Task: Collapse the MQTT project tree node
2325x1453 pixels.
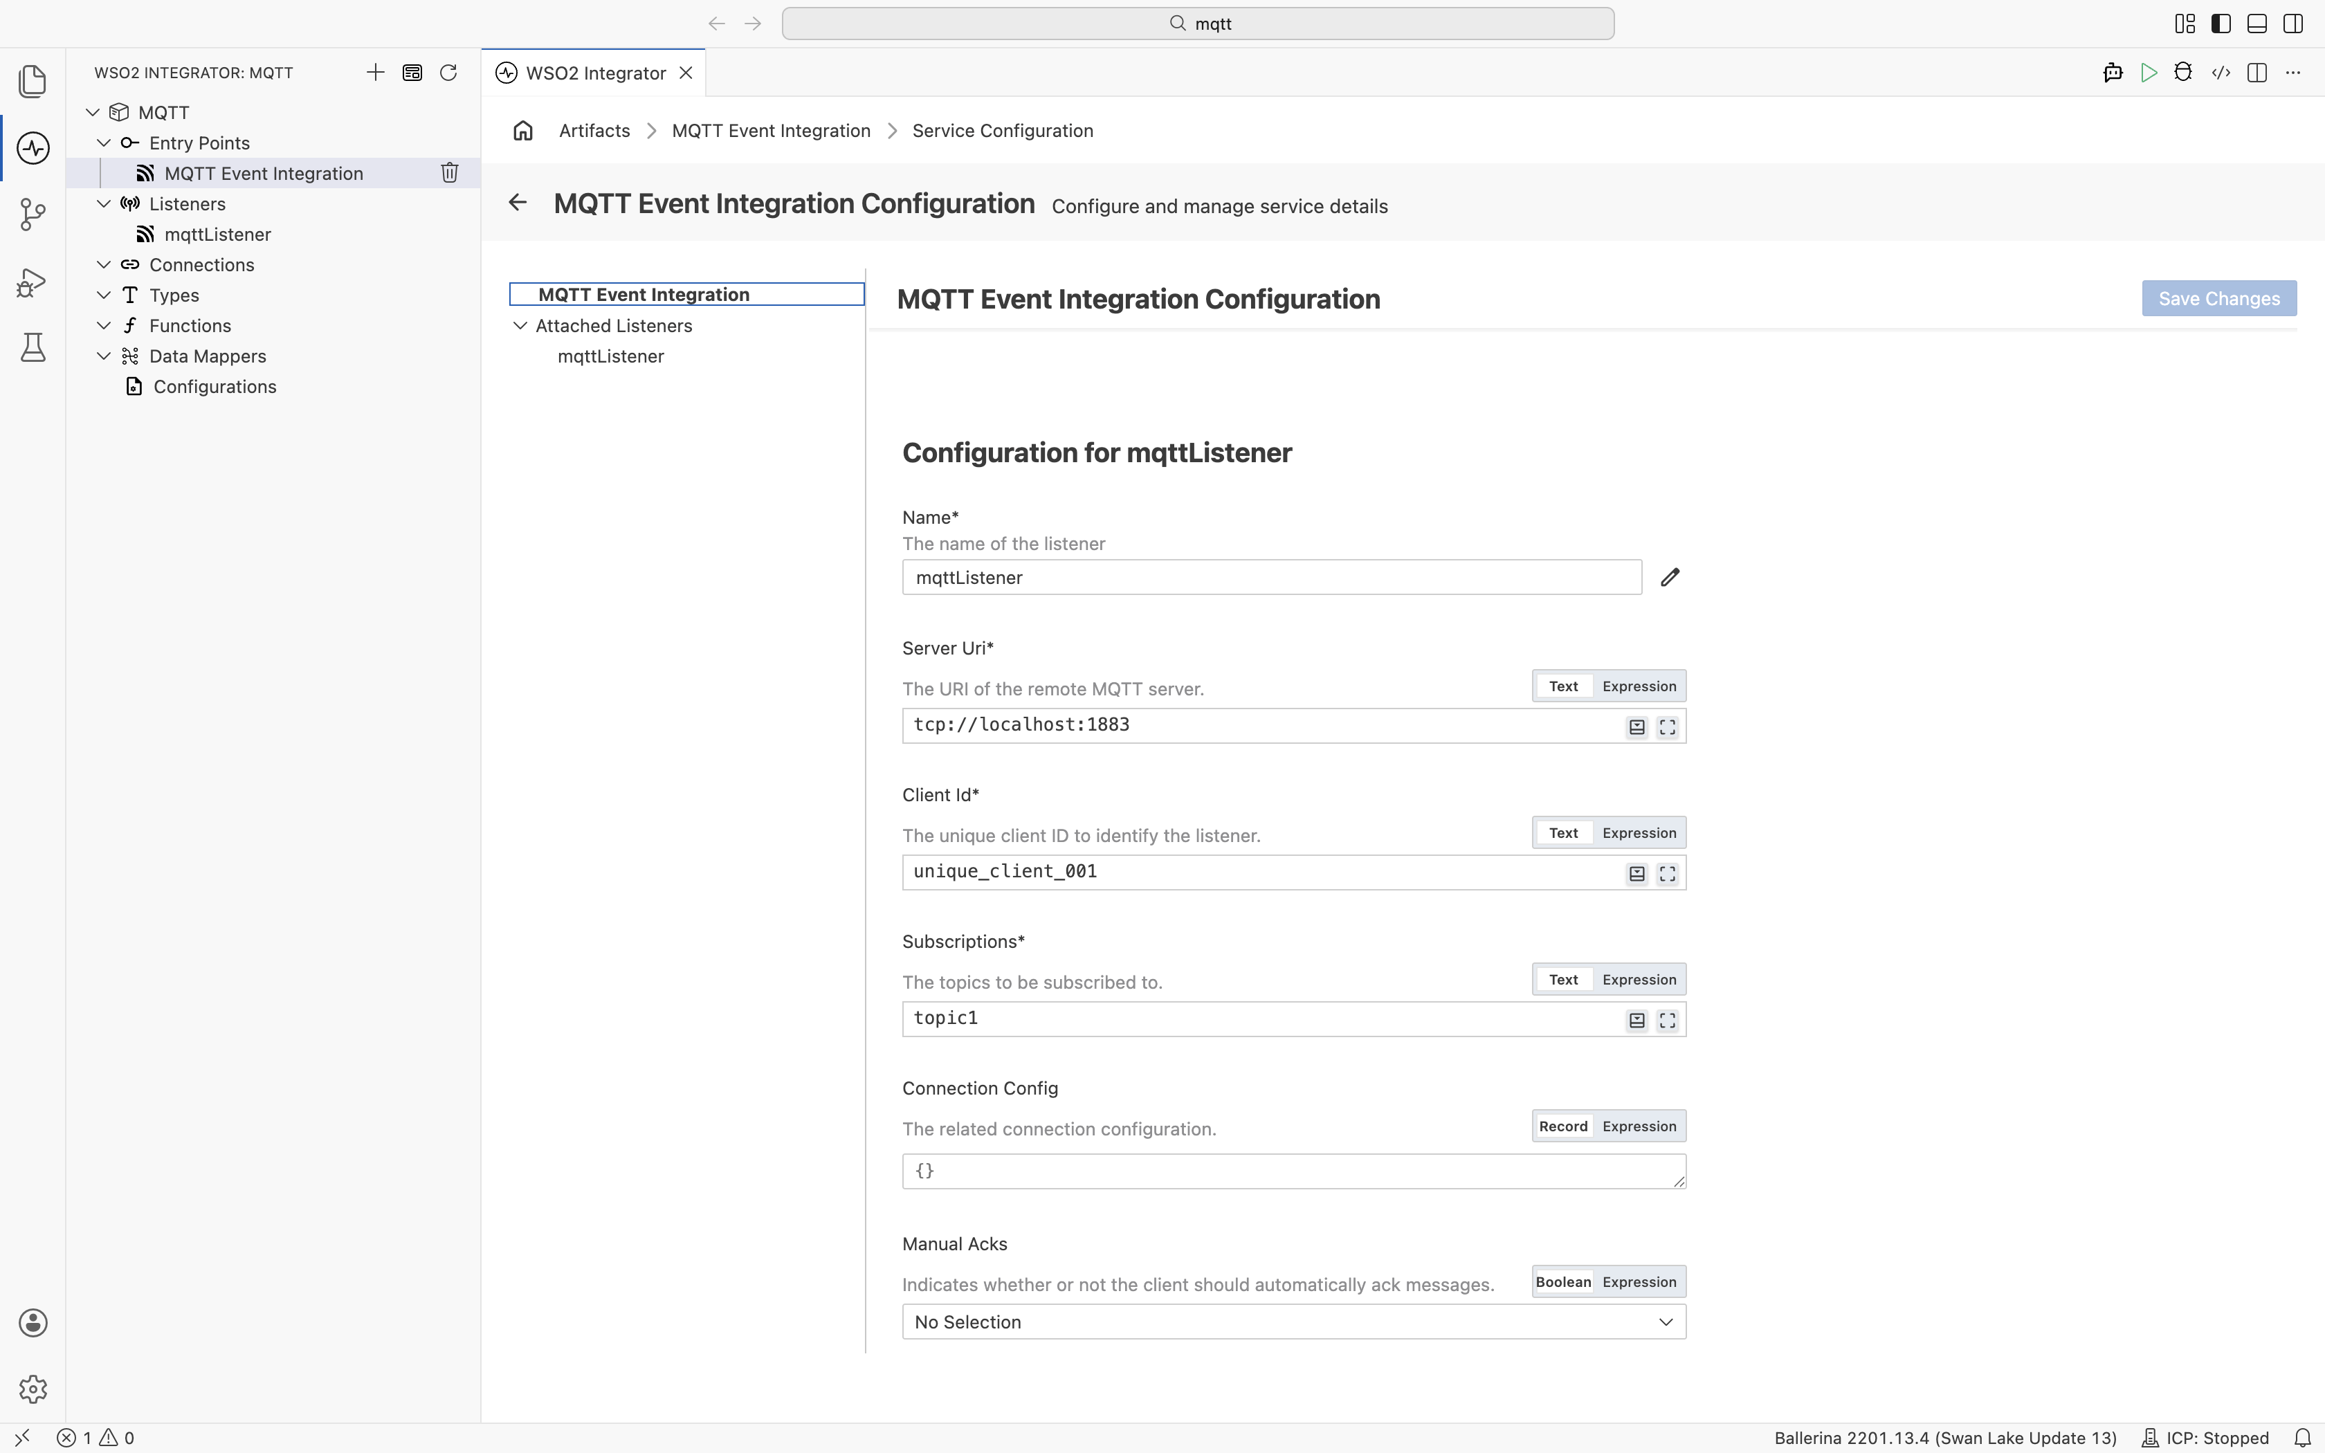Action: click(x=93, y=112)
